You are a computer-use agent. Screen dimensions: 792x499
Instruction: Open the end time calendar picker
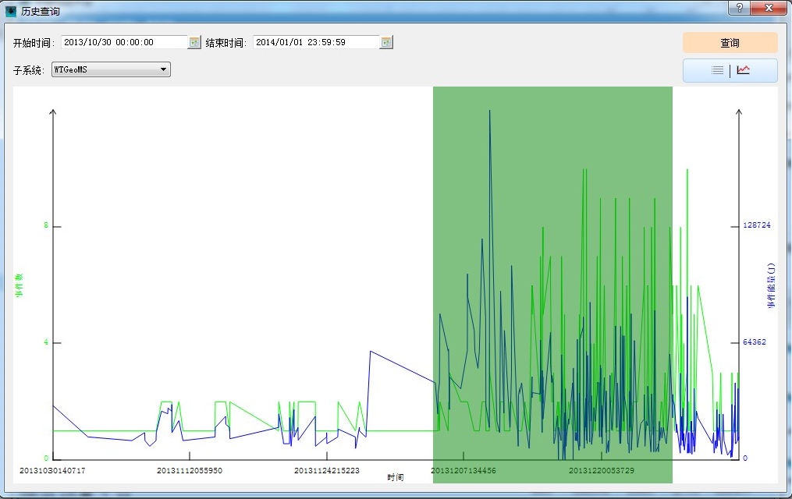[x=386, y=43]
